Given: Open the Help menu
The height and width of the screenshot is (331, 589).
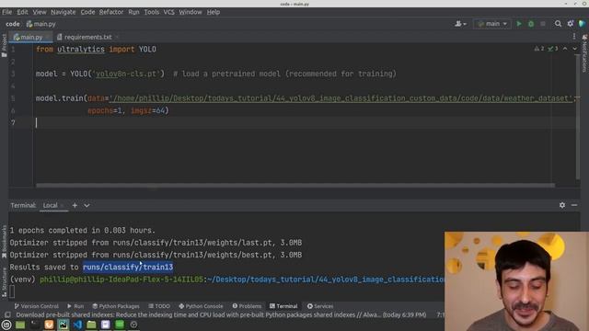Looking at the screenshot, I should 214,12.
